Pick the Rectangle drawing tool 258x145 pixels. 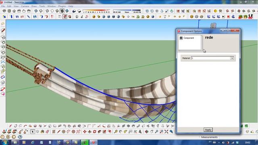point(54,132)
